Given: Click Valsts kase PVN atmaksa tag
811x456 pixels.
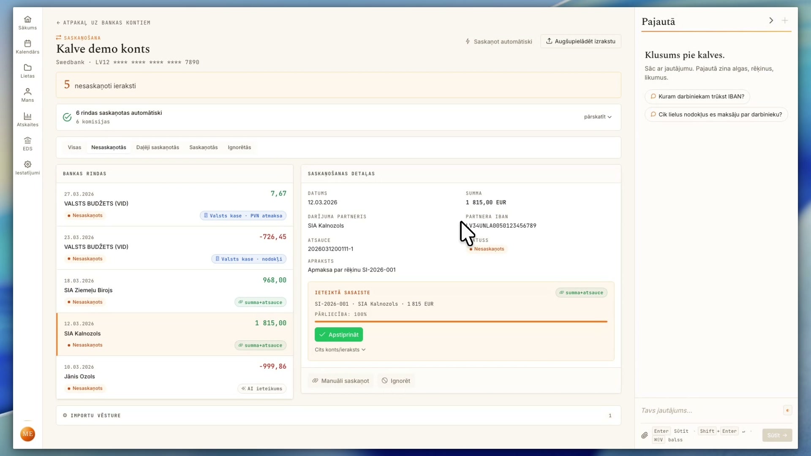Looking at the screenshot, I should click(x=243, y=216).
